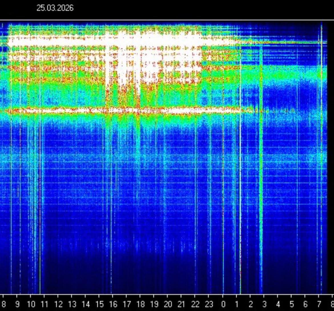Select hour 15 on the bottom axis

point(99,304)
